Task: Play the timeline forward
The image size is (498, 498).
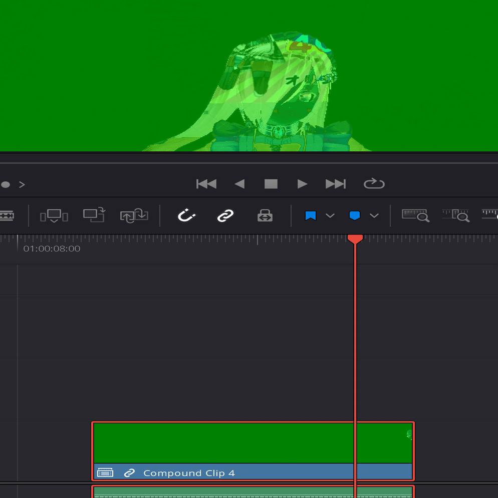Action: [x=302, y=184]
